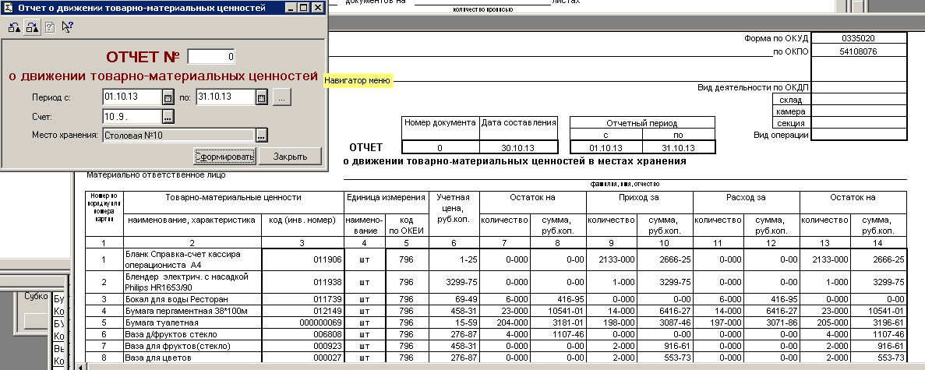Maximize the report settings window

(302, 7)
